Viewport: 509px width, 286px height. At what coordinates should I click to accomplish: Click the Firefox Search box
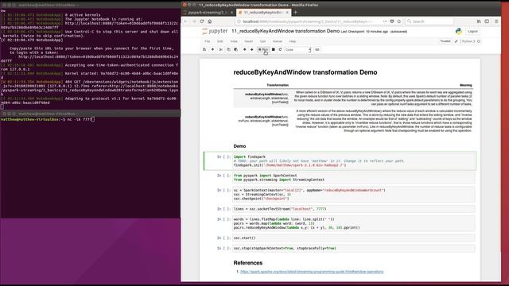coord(429,21)
